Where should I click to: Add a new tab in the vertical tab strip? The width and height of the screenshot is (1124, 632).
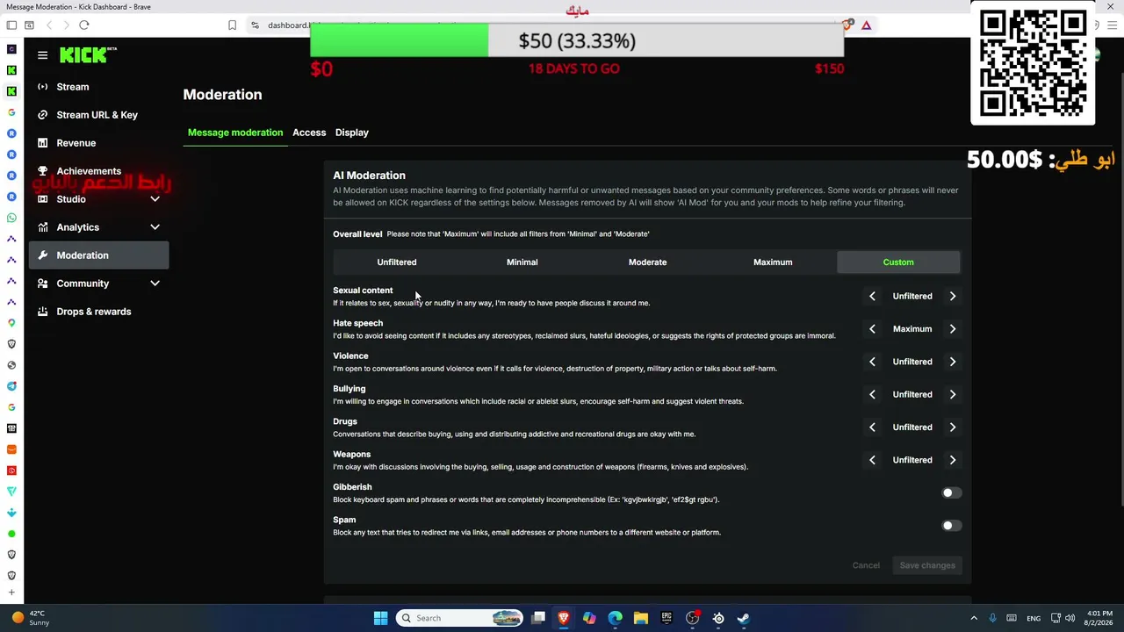click(11, 592)
